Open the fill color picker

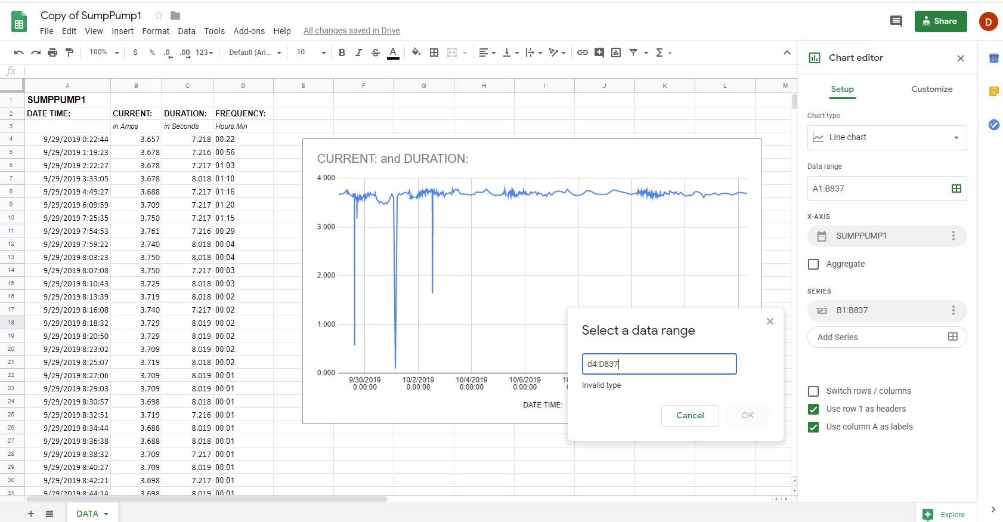tap(416, 52)
